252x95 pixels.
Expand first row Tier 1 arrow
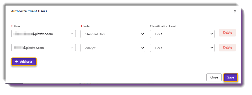pyautogui.click(x=212, y=34)
